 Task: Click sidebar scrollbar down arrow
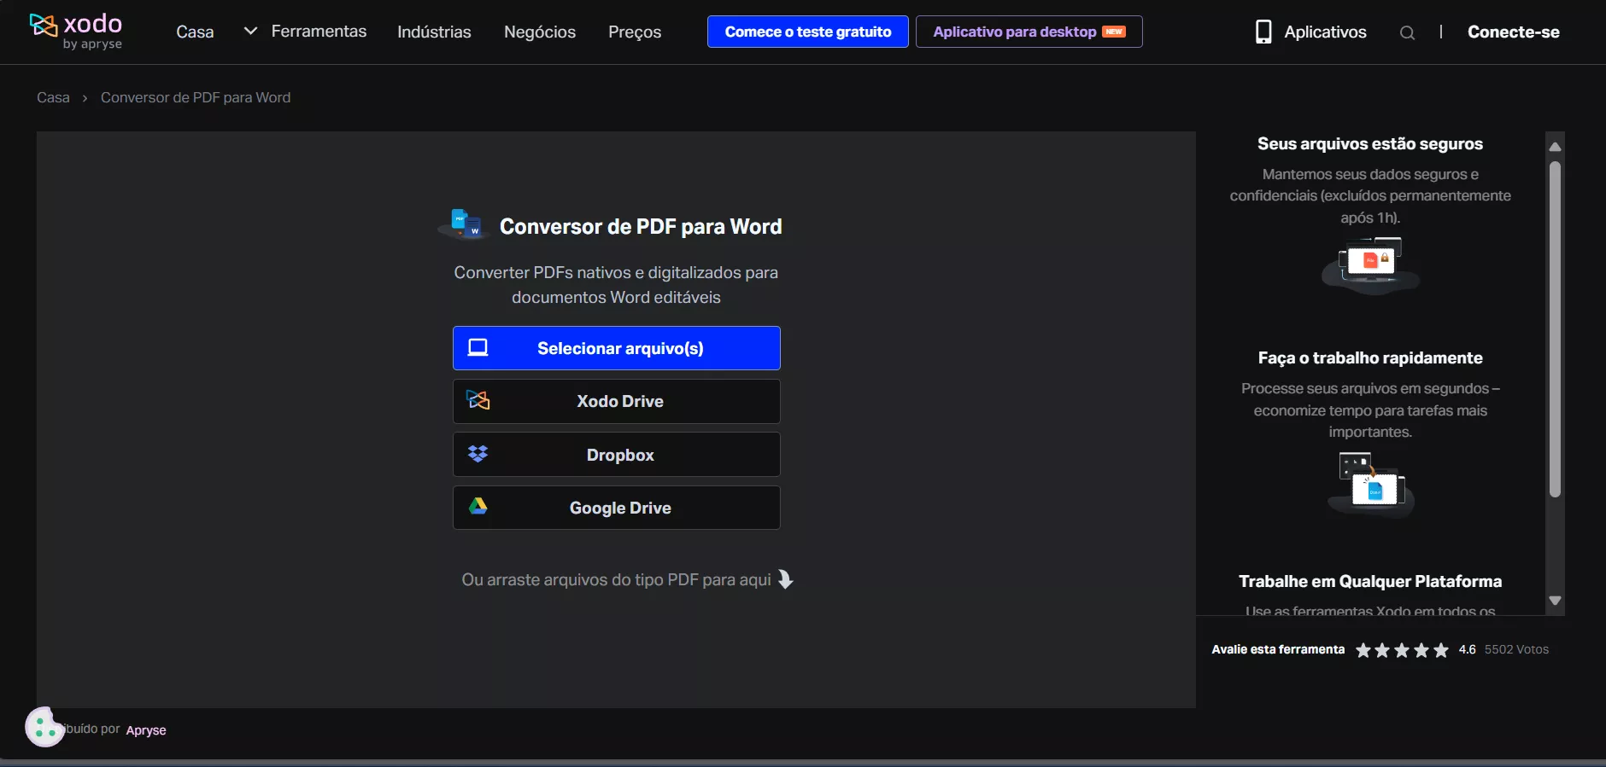pyautogui.click(x=1555, y=601)
